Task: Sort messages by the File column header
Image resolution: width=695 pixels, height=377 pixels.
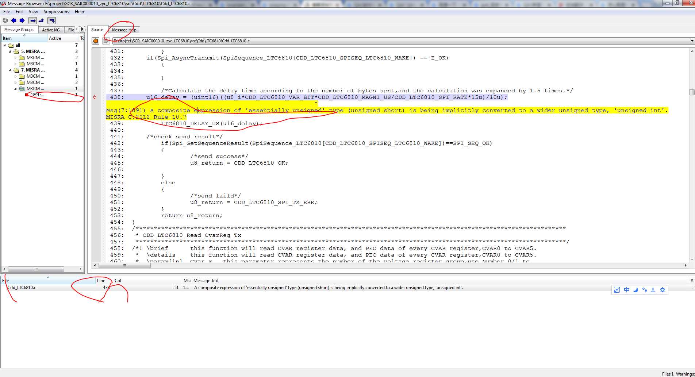Action: (48, 281)
